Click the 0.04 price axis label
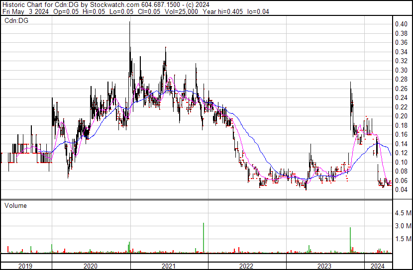 (x=401, y=190)
